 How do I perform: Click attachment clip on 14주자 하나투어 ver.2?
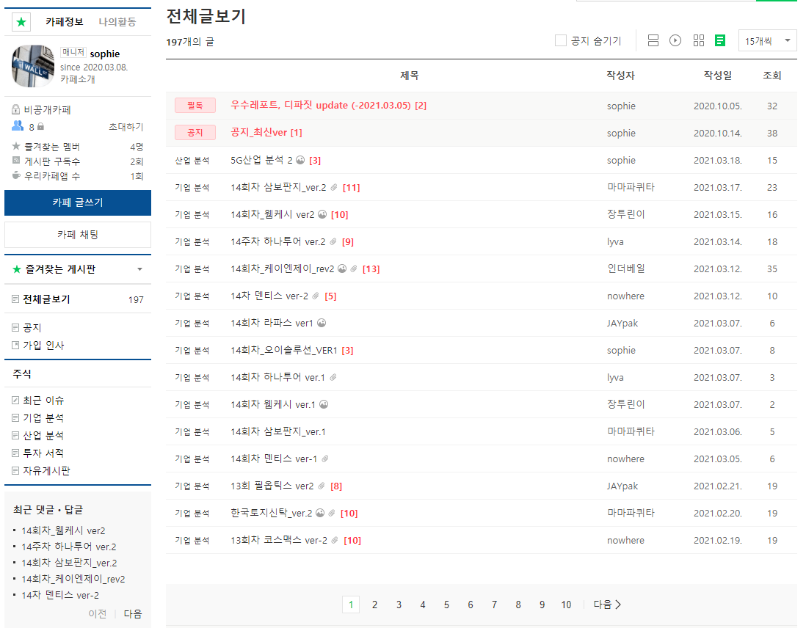pos(333,241)
